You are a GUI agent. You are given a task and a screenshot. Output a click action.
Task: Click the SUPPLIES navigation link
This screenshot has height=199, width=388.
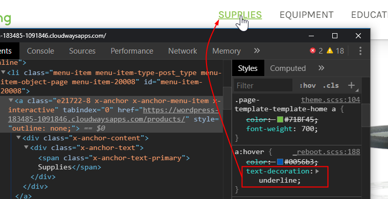tap(240, 15)
